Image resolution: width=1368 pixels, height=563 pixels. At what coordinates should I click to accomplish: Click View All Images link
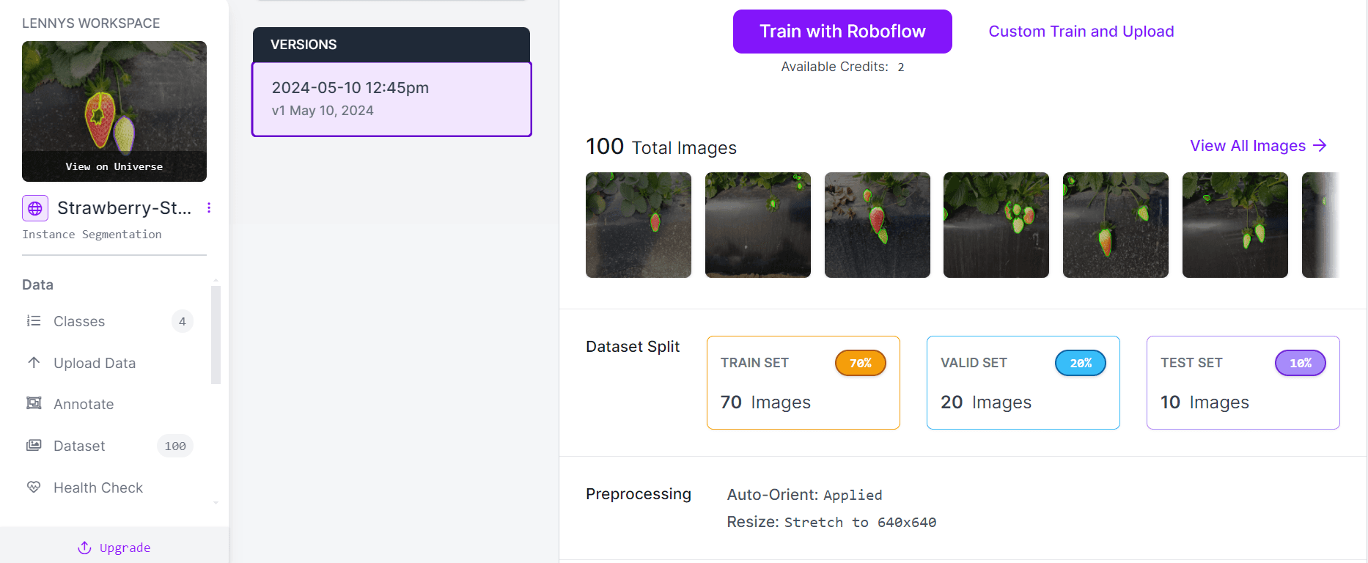[x=1258, y=146]
